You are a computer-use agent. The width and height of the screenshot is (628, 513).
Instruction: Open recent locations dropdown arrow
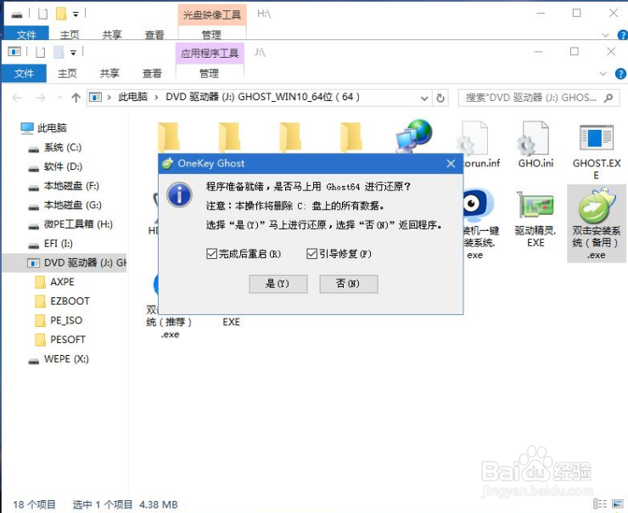point(59,98)
